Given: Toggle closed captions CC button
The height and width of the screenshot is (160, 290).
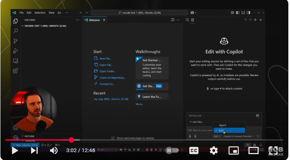Looking at the screenshot, I should point(194,150).
